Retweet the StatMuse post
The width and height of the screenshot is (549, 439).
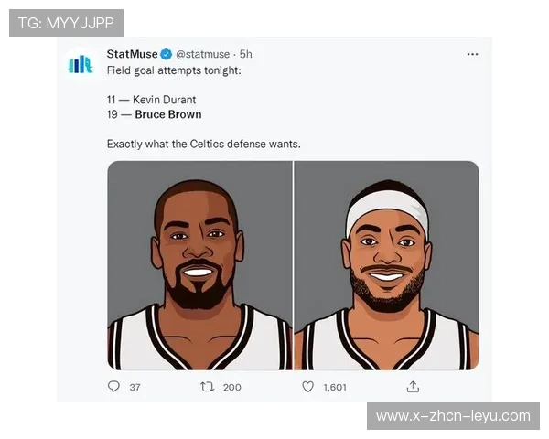click(207, 387)
